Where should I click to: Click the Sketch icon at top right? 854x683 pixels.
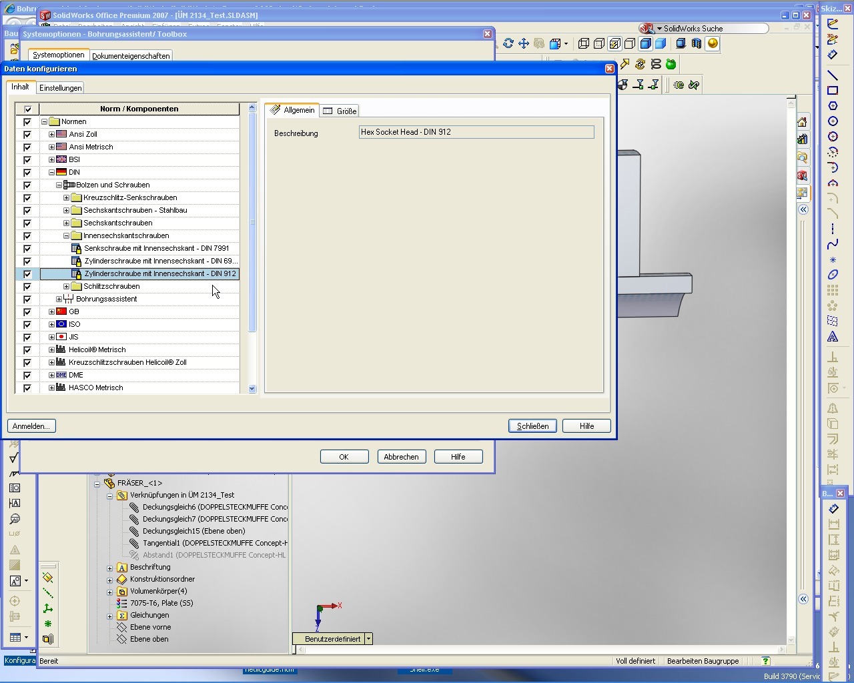coord(833,24)
